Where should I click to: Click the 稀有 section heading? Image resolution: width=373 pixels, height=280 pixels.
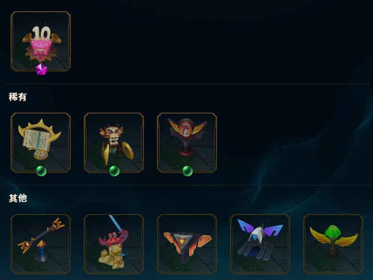[x=18, y=96]
